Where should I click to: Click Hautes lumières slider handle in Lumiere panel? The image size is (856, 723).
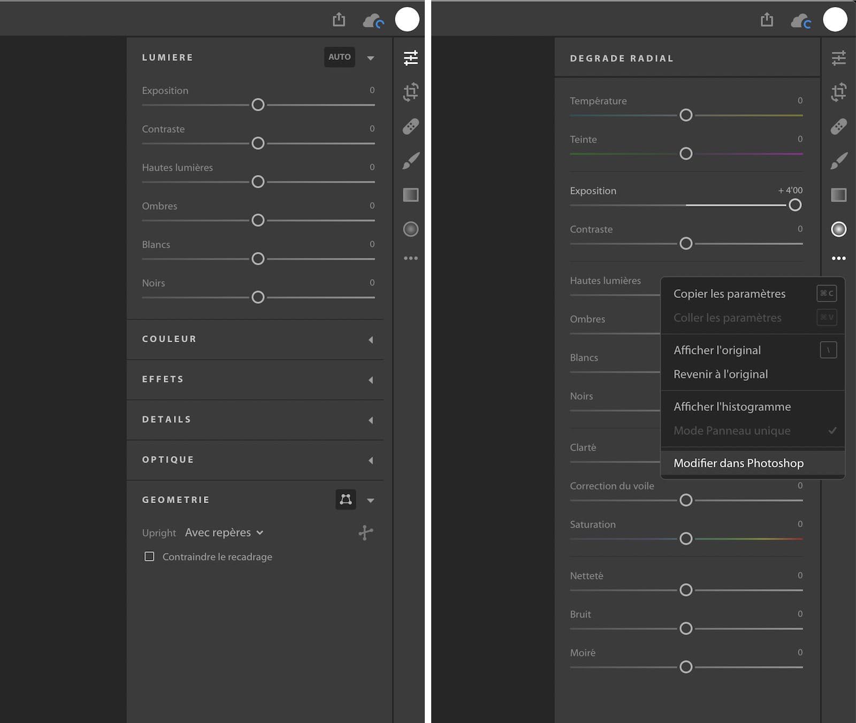[258, 182]
